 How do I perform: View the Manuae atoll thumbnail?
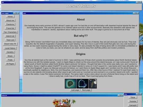(82, 84)
